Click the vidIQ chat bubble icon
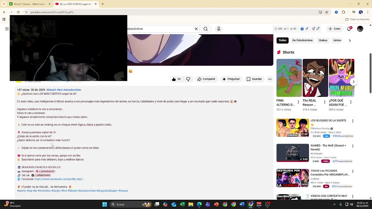 (318, 29)
